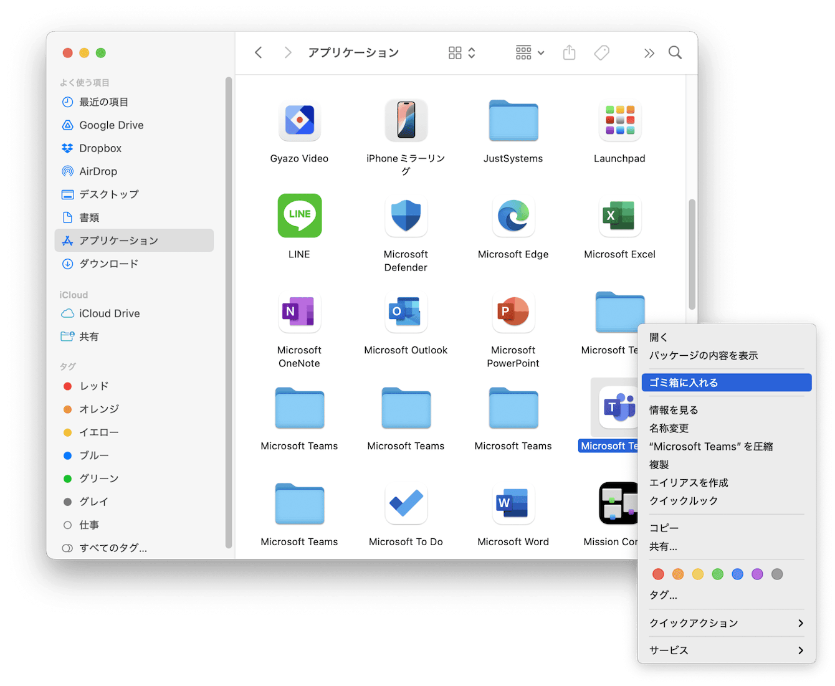Image resolution: width=835 pixels, height=686 pixels.
Task: Filter by the ブルー tag
Action: point(134,455)
